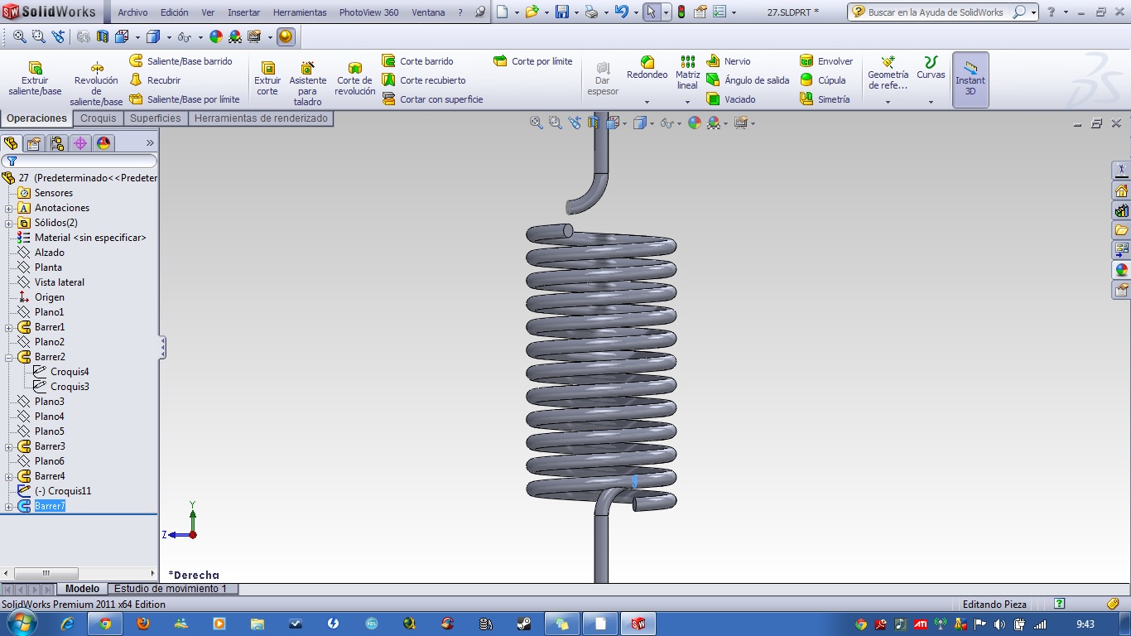Click the Envolver wrap tool
Viewport: 1131px width, 636px height.
click(x=826, y=61)
